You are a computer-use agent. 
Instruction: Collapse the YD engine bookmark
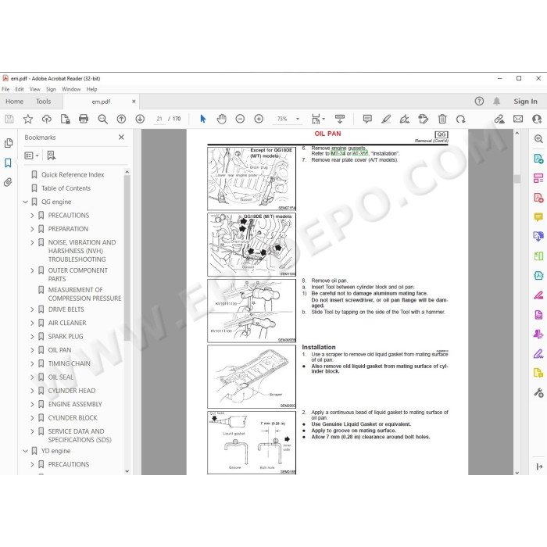point(26,451)
